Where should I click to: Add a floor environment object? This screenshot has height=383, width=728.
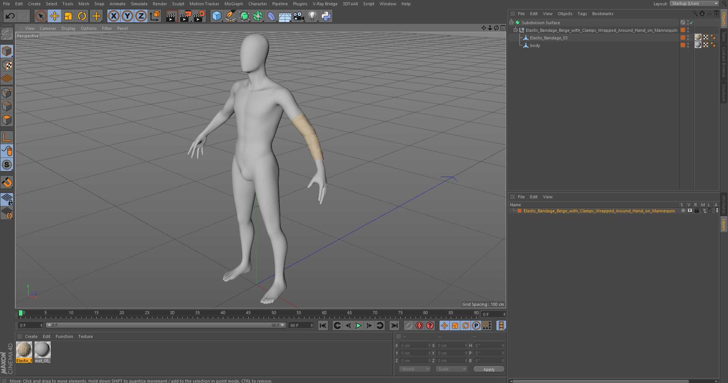coord(285,16)
